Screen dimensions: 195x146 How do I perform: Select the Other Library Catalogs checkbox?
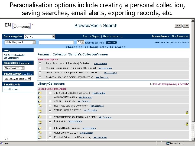[x=50, y=133]
